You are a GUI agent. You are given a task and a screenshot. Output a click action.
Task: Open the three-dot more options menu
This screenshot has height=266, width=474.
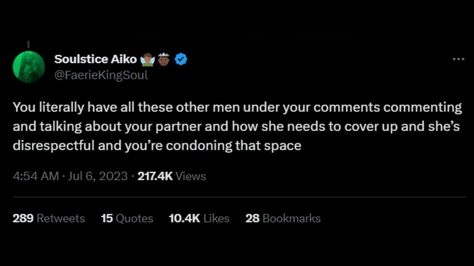pyautogui.click(x=458, y=59)
